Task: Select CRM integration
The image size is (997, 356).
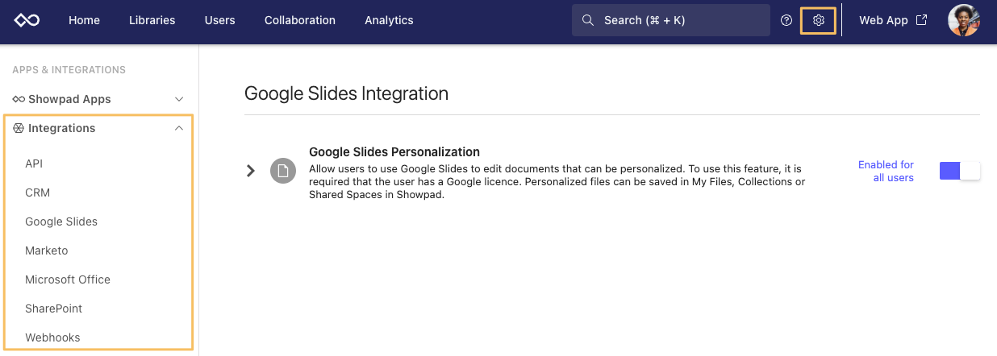Action: point(37,192)
